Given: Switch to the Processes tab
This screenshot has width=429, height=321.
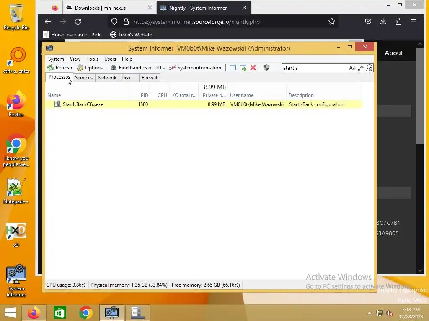Looking at the screenshot, I should [59, 77].
